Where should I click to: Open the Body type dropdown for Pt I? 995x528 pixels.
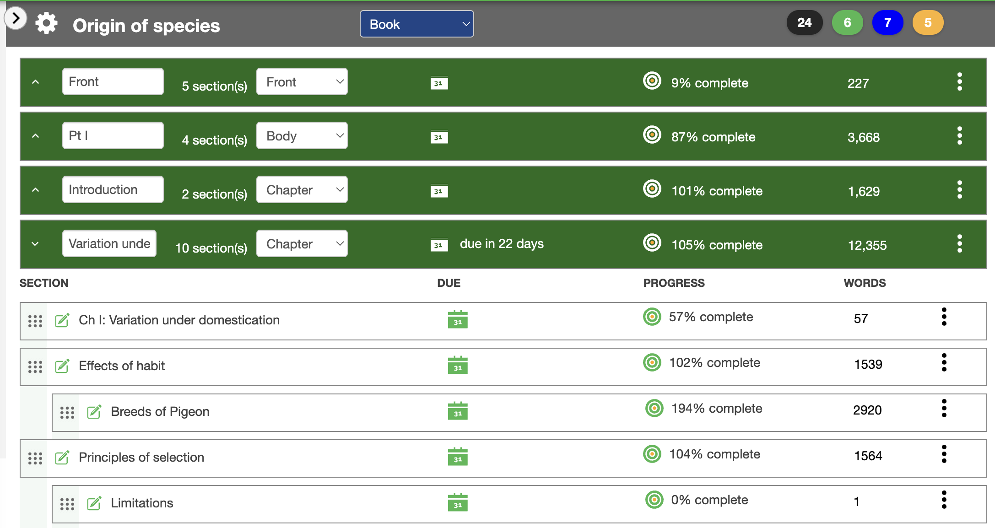pyautogui.click(x=302, y=136)
